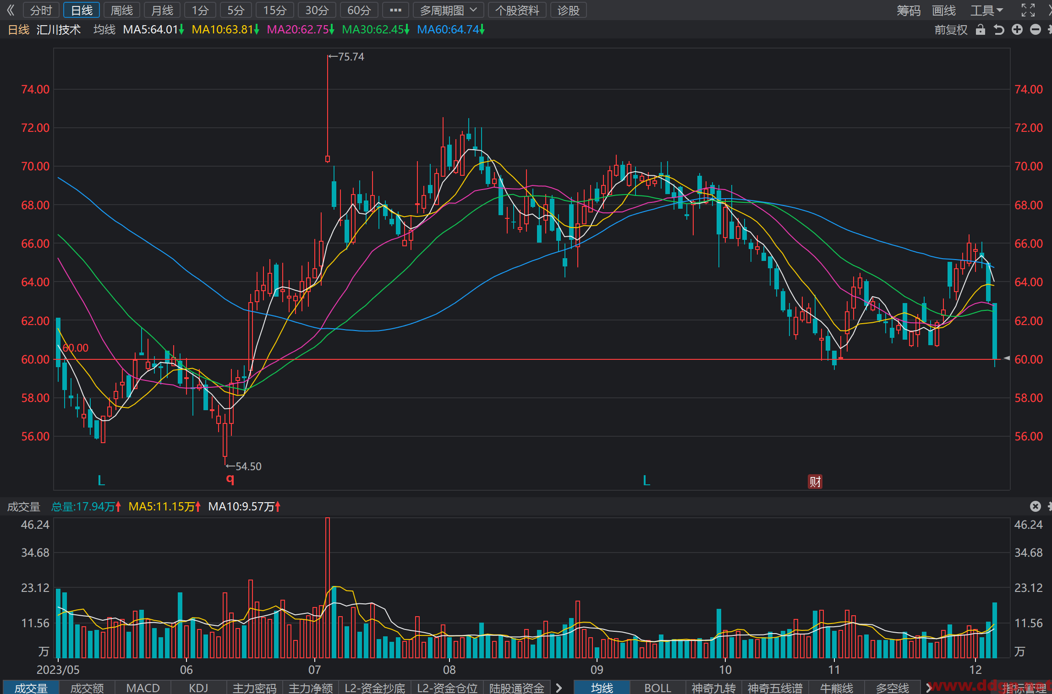The width and height of the screenshot is (1052, 694).
Task: Enter fullscreen with the expand-corners icon
Action: click(x=1028, y=10)
